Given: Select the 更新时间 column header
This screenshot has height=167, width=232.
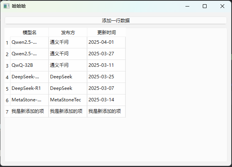Looking at the screenshot, I should 107,32.
